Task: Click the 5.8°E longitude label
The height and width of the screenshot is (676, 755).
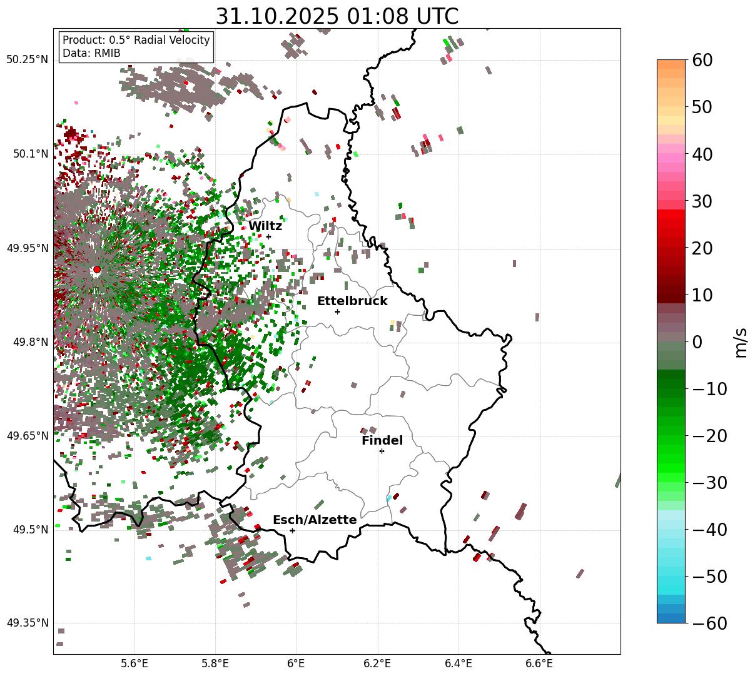Action: pyautogui.click(x=216, y=663)
